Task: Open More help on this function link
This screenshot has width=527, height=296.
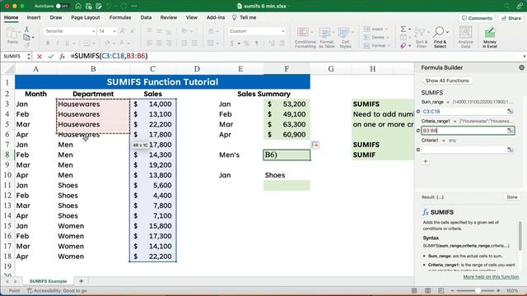Action: point(491,277)
